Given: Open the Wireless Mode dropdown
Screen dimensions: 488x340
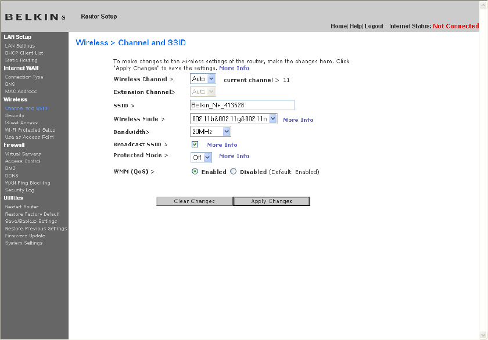Looking at the screenshot, I should click(x=234, y=119).
